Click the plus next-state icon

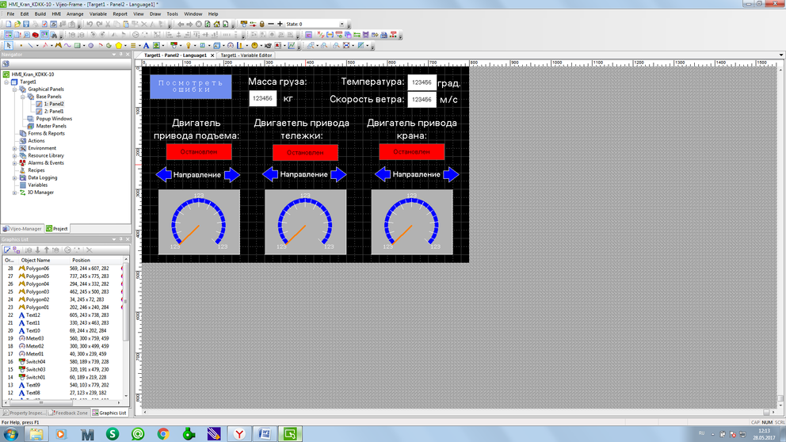pos(280,24)
